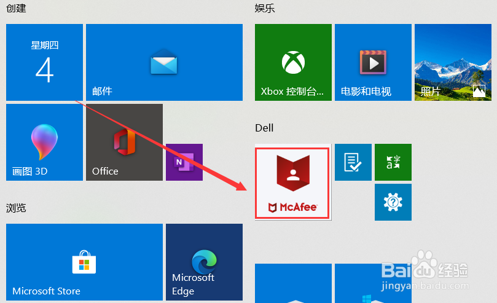Open the 电影和电视 tile
Image resolution: width=497 pixels, height=303 pixels.
click(x=373, y=63)
